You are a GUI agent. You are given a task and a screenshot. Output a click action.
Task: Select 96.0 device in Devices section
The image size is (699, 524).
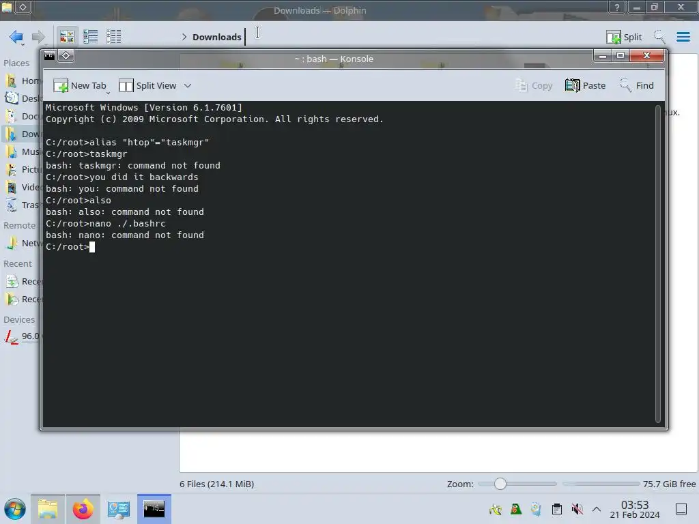[23, 336]
